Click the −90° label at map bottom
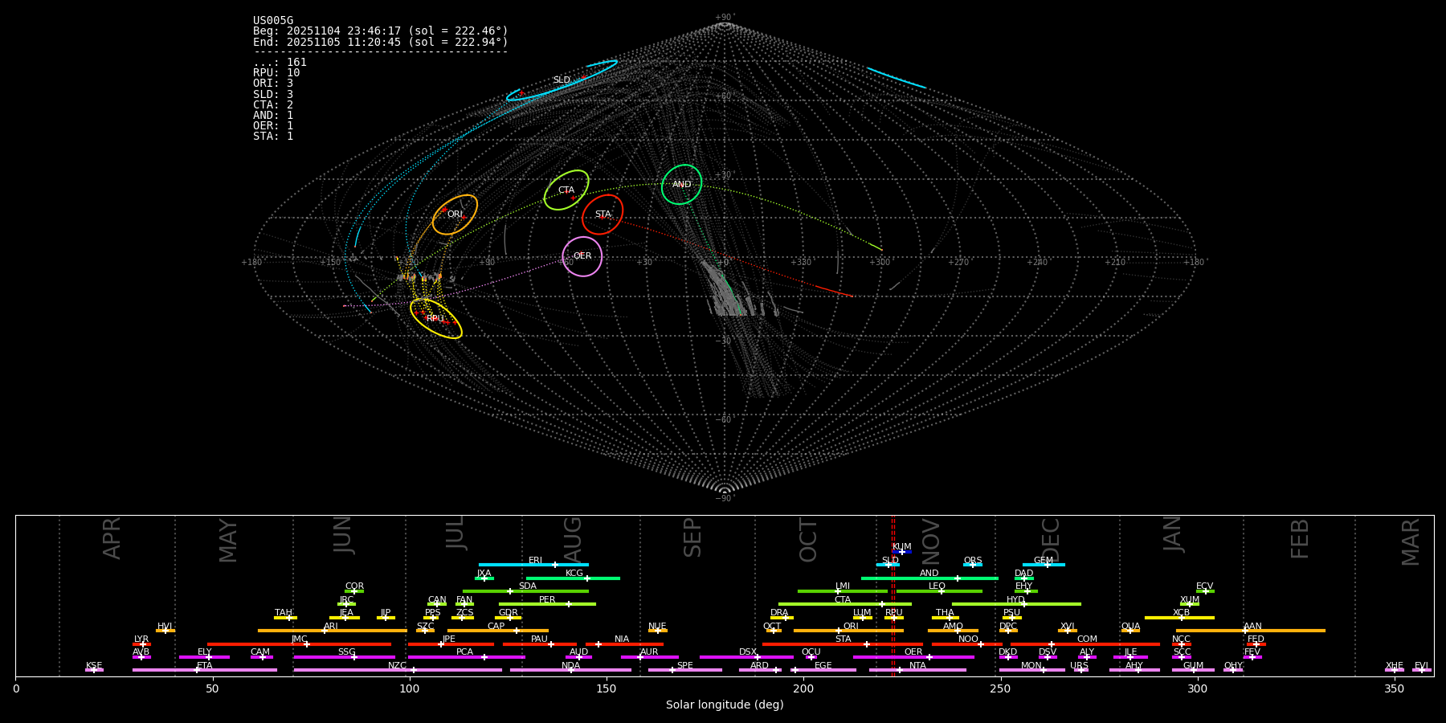 [725, 499]
